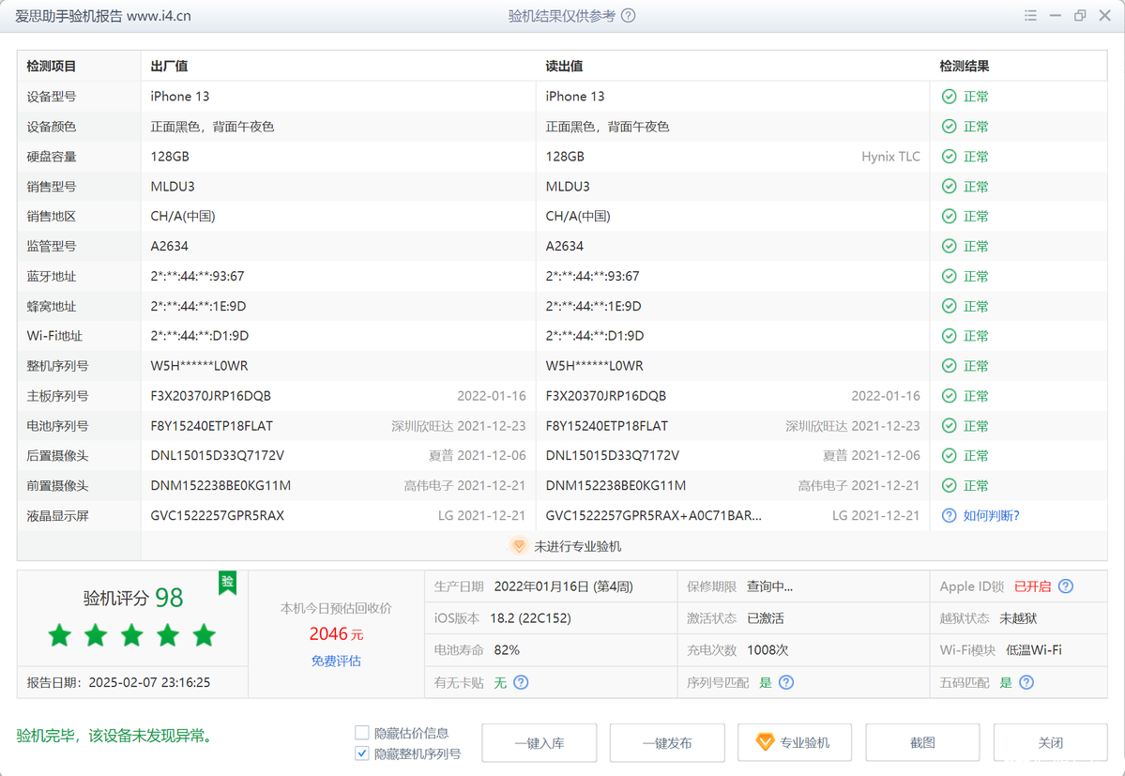Click the green check icon in 后置摄像头 row

click(x=949, y=455)
